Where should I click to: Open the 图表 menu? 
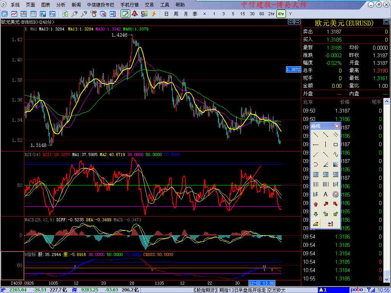pyautogui.click(x=45, y=5)
